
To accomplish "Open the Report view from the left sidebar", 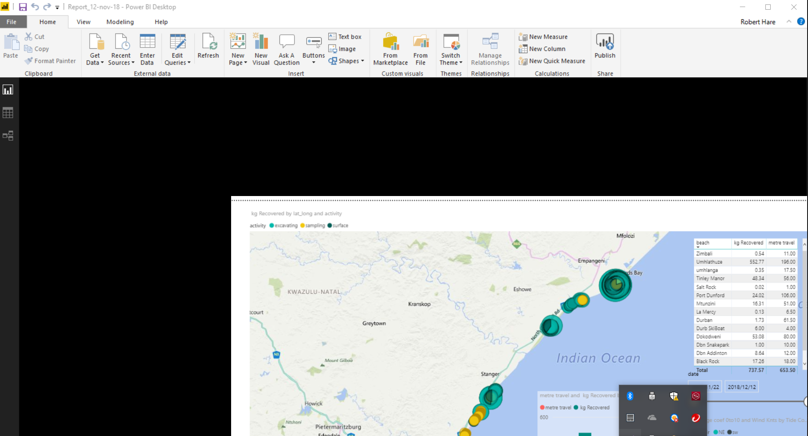I will 8,90.
